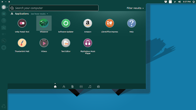Open the Amazon app
196x110 pixels.
88,23
